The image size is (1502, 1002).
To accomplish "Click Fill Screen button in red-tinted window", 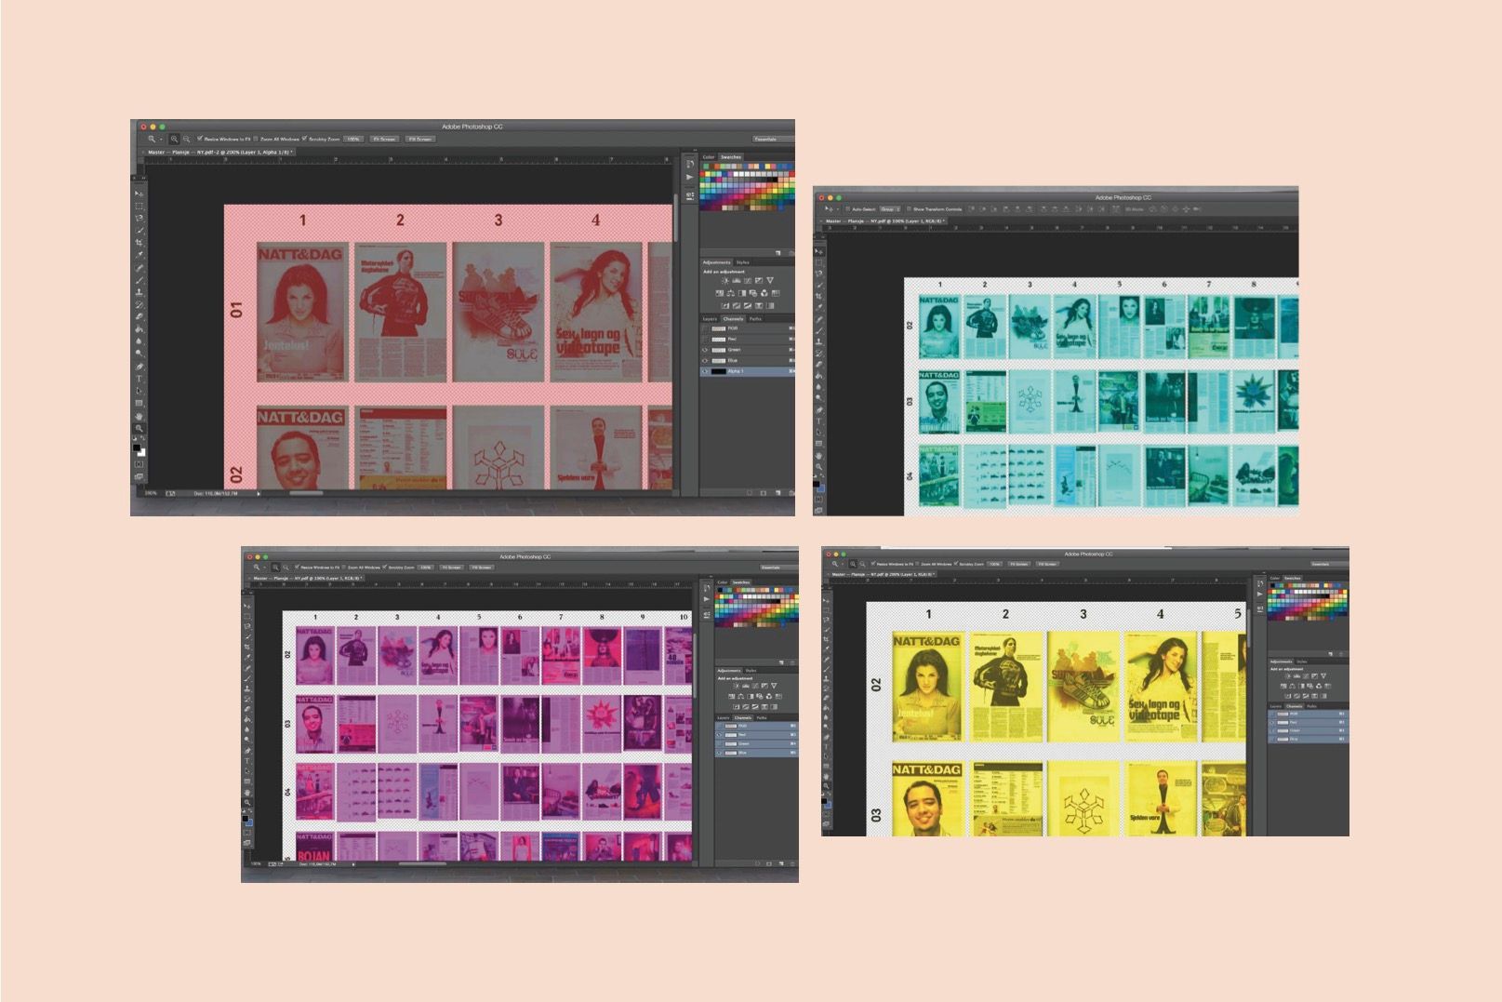I will pyautogui.click(x=419, y=139).
